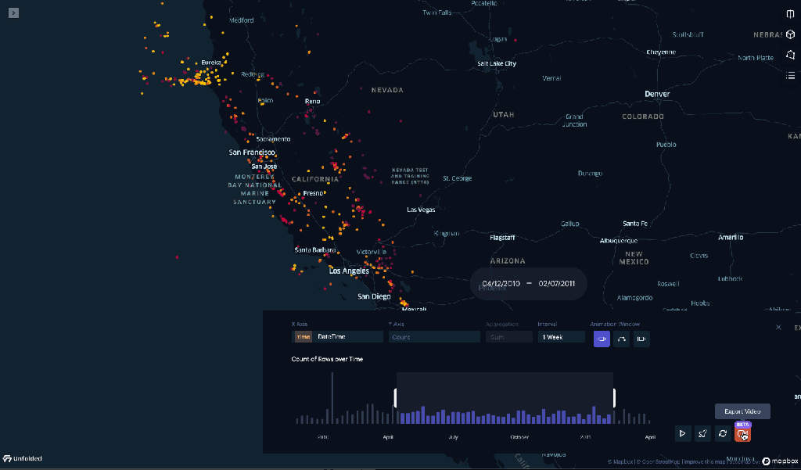801x470 pixels.
Task: Open the draw on map tool
Action: (790, 55)
